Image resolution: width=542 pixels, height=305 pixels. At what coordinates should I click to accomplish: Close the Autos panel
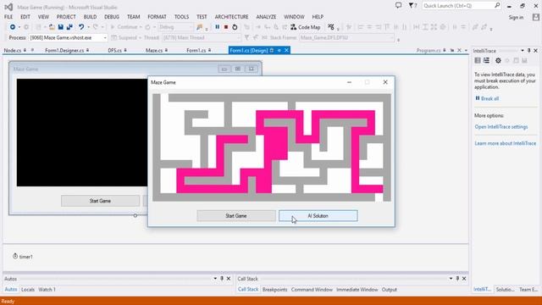click(x=229, y=279)
